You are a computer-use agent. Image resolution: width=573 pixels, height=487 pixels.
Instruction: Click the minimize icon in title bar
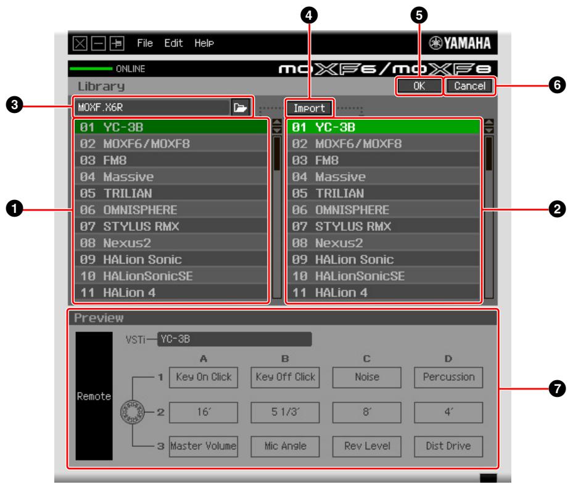[98, 43]
